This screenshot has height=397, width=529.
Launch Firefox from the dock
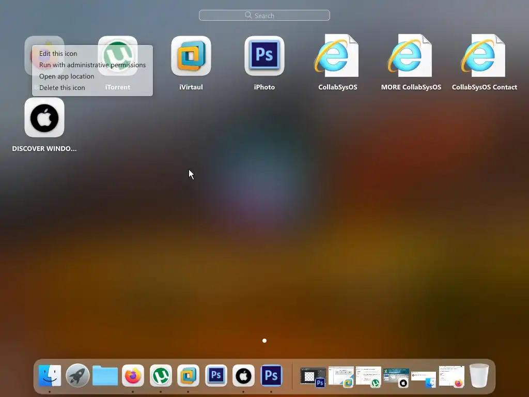click(x=133, y=375)
